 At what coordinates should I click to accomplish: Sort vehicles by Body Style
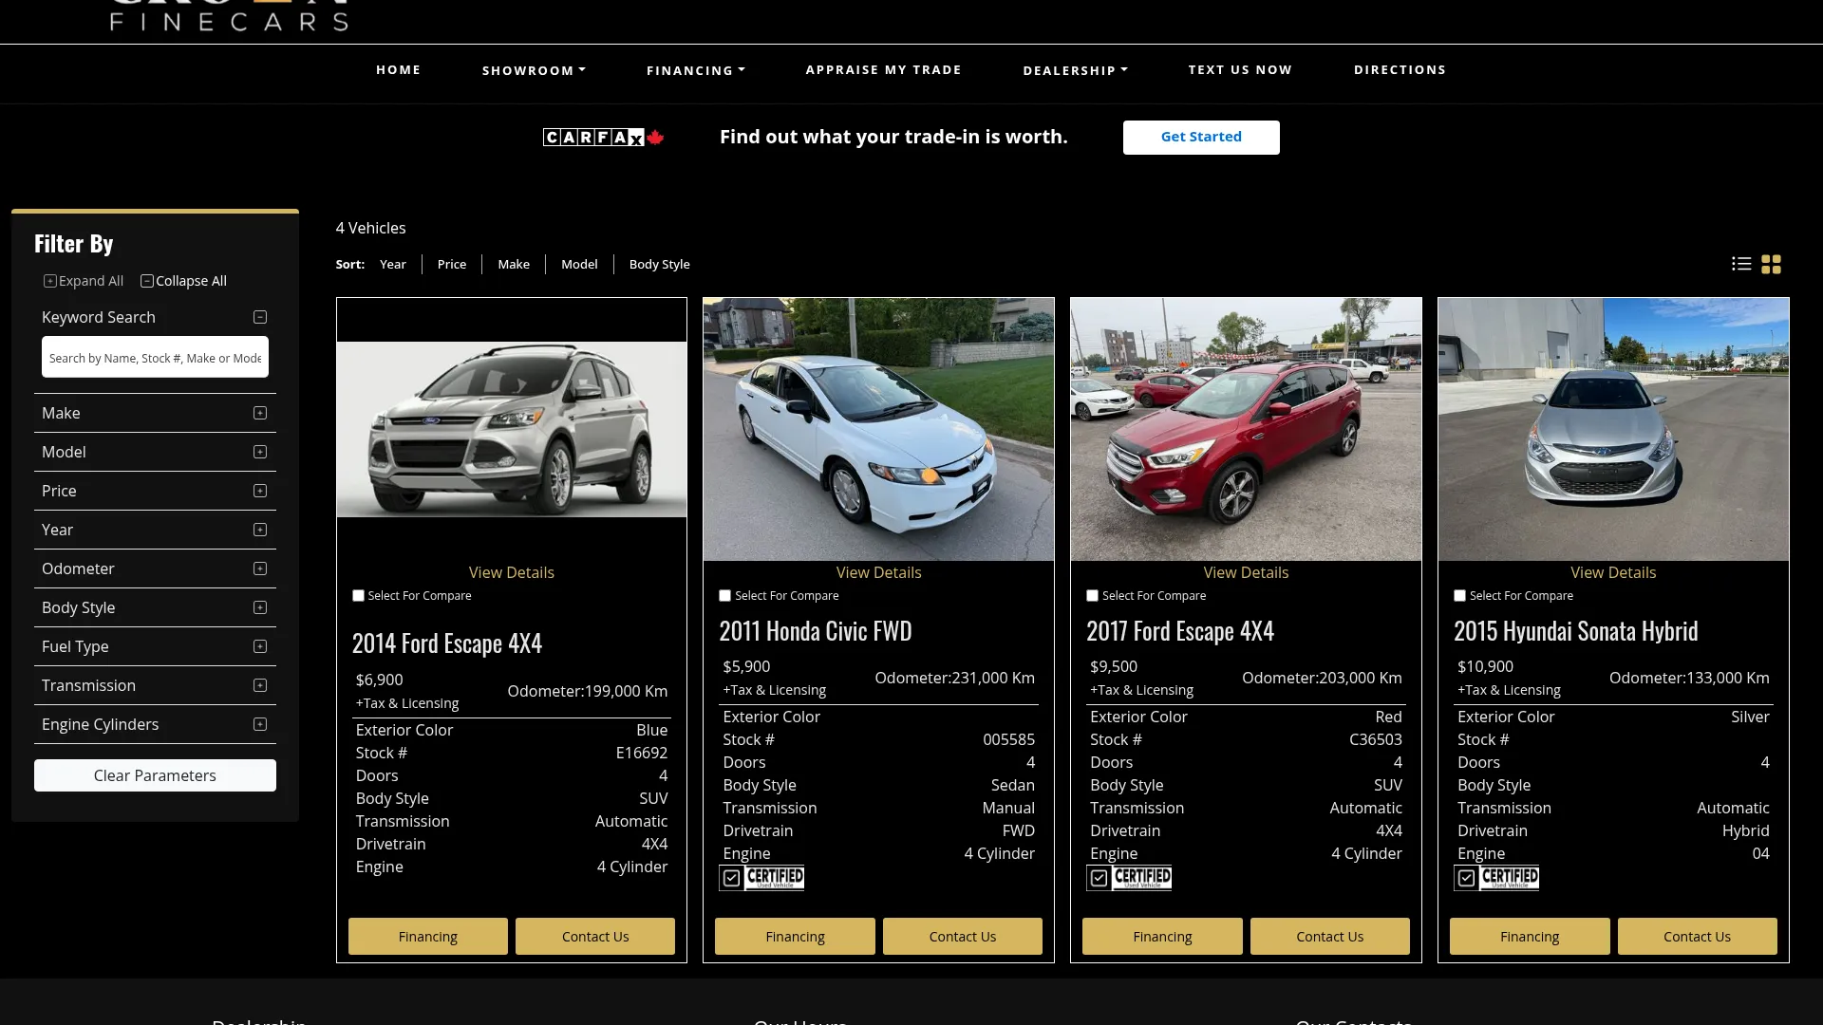pos(660,265)
